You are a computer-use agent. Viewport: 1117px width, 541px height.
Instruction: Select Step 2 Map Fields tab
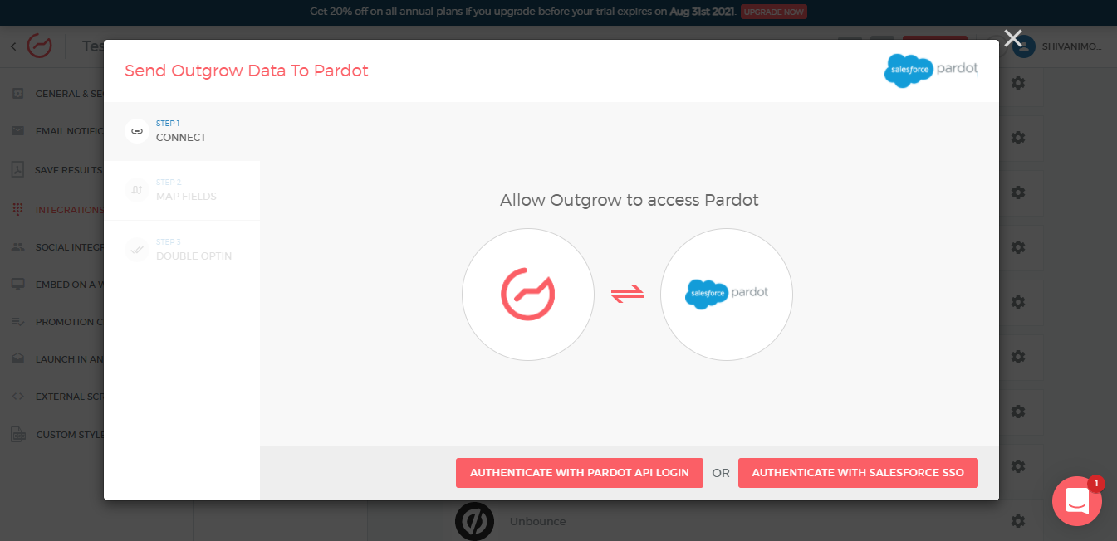(x=182, y=190)
